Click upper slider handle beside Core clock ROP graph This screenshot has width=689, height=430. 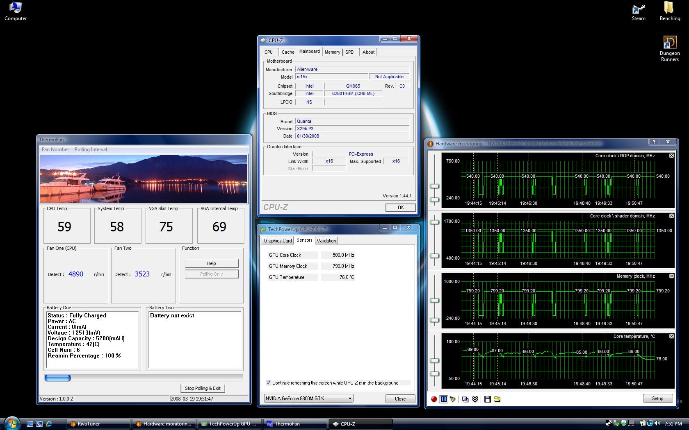(434, 186)
